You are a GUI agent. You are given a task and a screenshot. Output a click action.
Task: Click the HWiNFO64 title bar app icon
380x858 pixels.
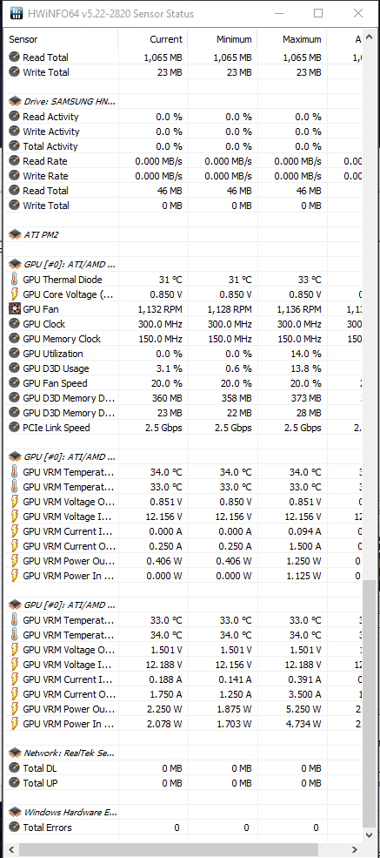click(17, 13)
